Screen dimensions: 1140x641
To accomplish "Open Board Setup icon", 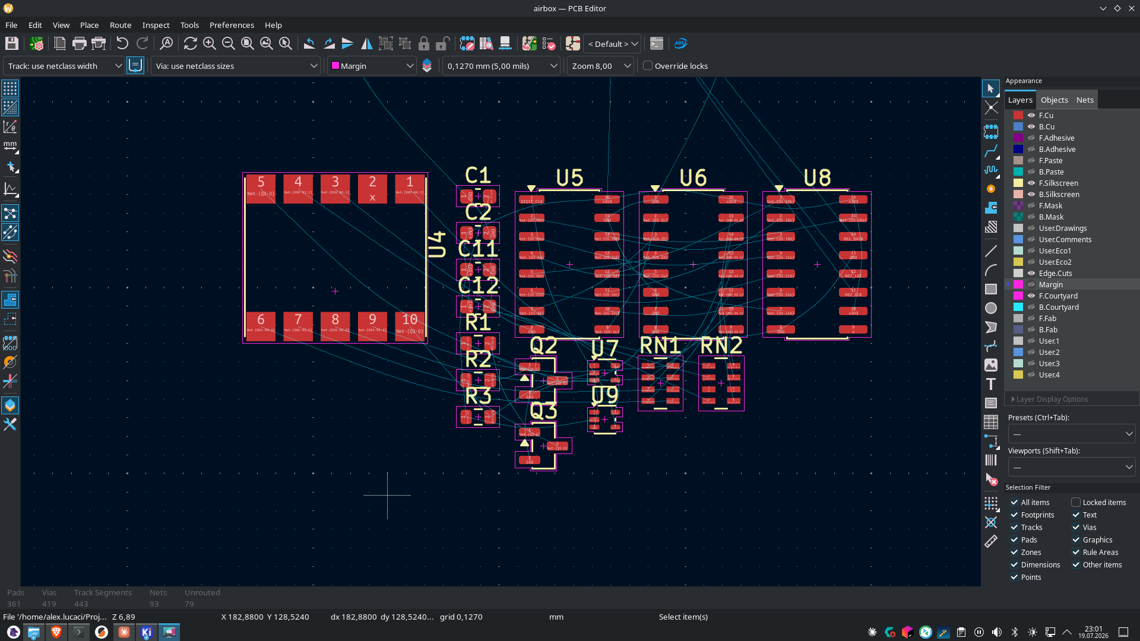I will [x=37, y=43].
